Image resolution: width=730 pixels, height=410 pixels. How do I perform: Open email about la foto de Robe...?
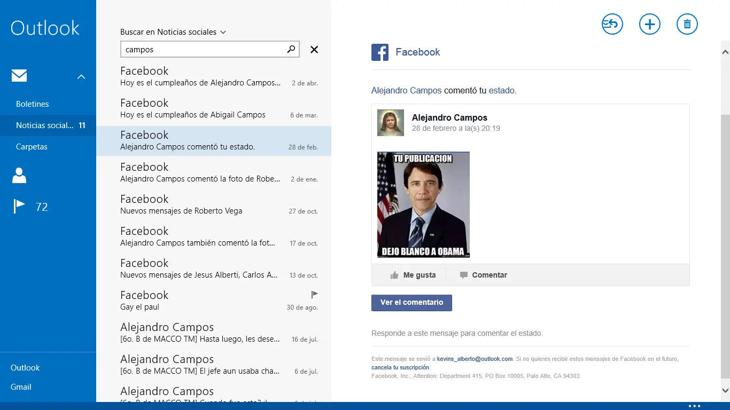tap(214, 172)
